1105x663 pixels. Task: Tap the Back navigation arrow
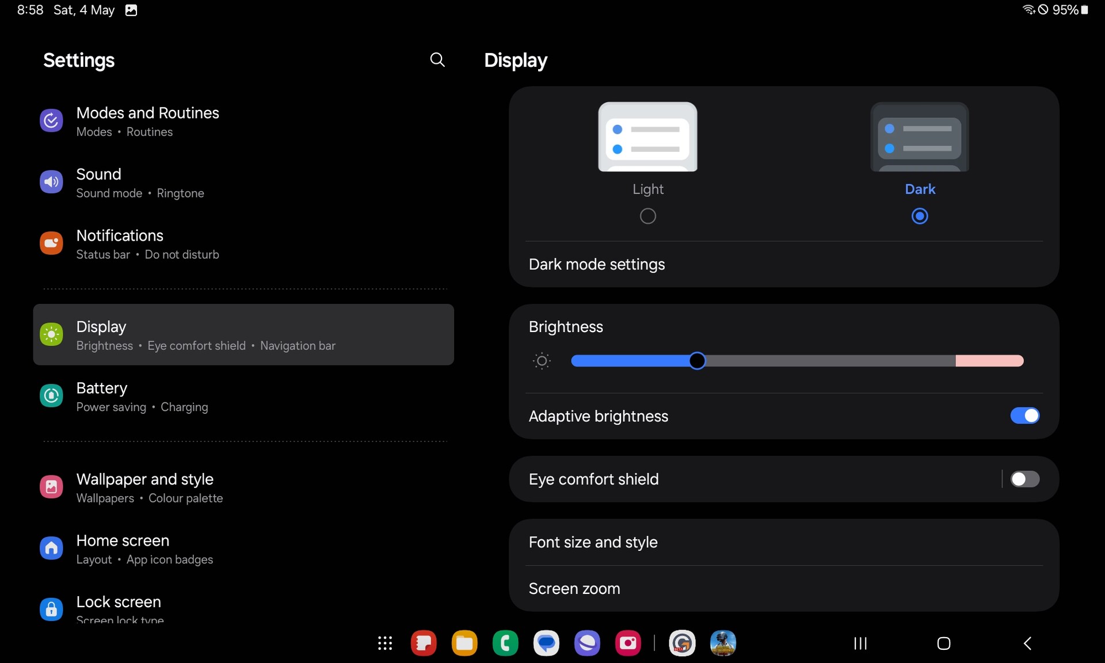[1027, 643]
